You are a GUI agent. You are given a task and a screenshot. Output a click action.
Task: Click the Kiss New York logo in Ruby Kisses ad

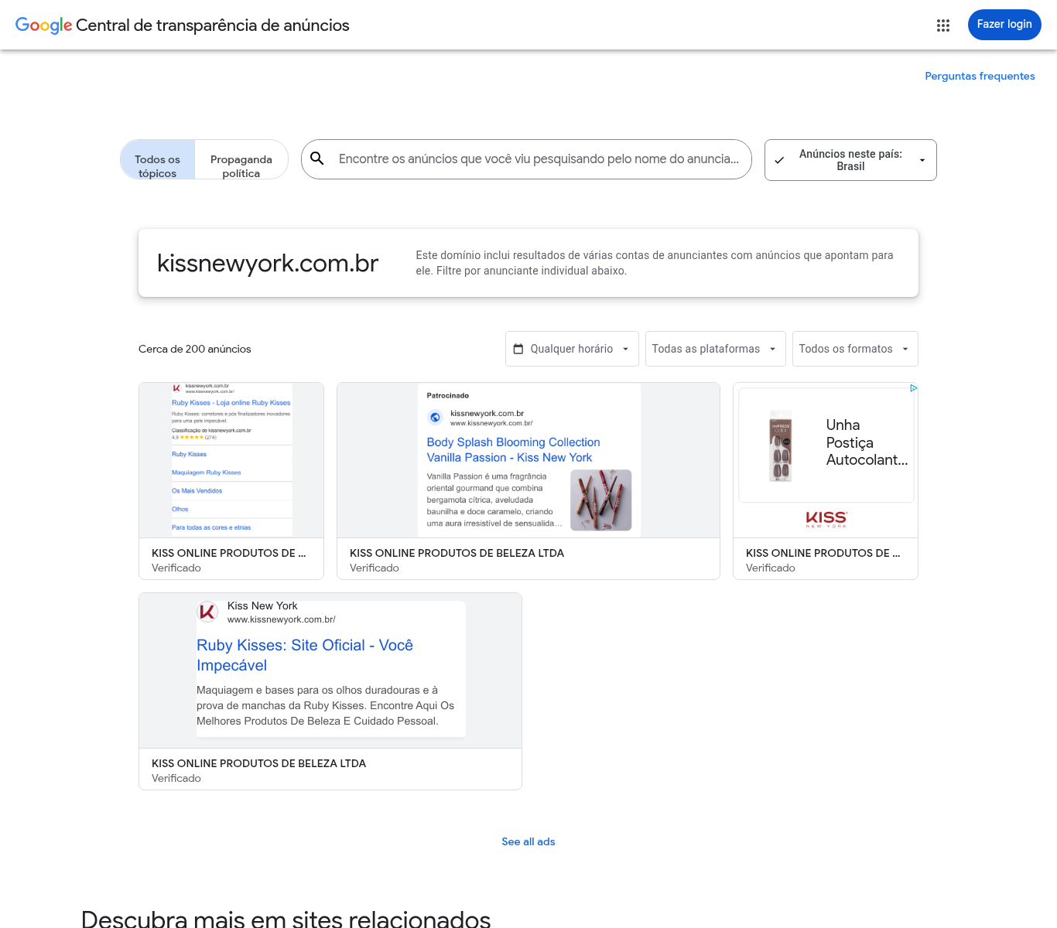click(207, 612)
